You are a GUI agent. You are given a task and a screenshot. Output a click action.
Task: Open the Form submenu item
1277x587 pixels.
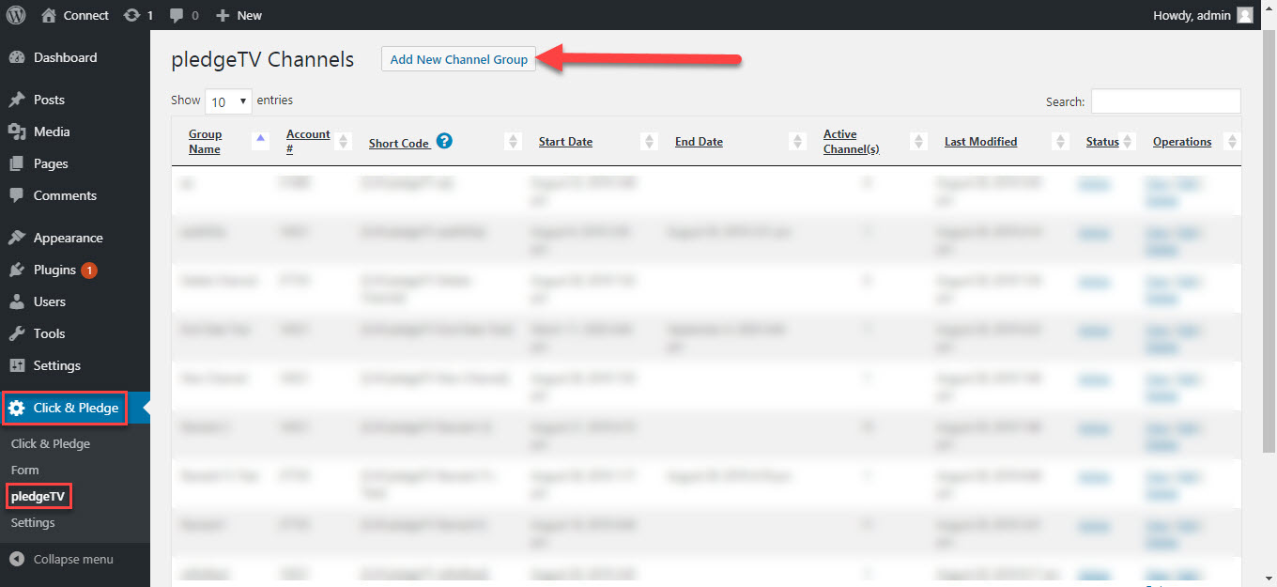pos(25,470)
